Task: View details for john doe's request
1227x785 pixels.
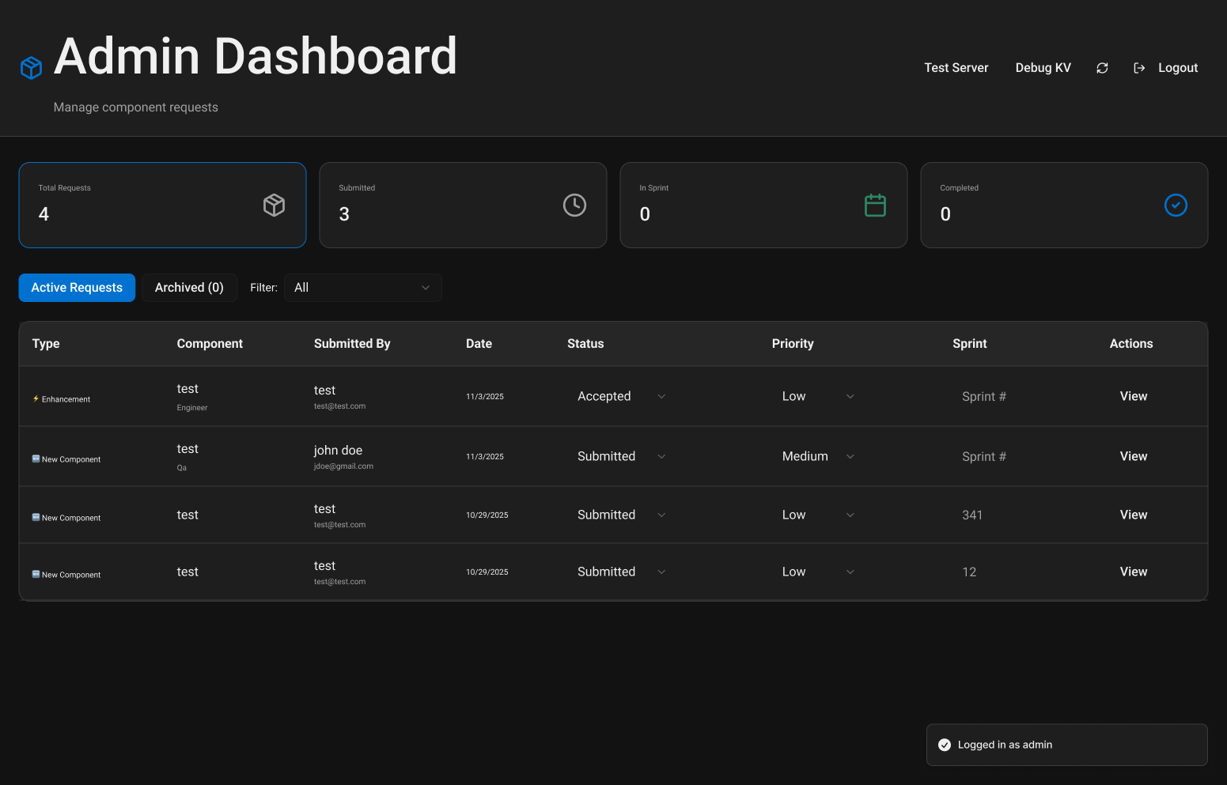Action: point(1133,456)
